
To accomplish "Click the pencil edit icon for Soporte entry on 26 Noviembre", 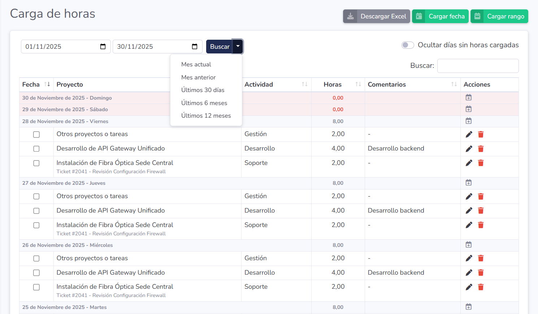I will 469,286.
